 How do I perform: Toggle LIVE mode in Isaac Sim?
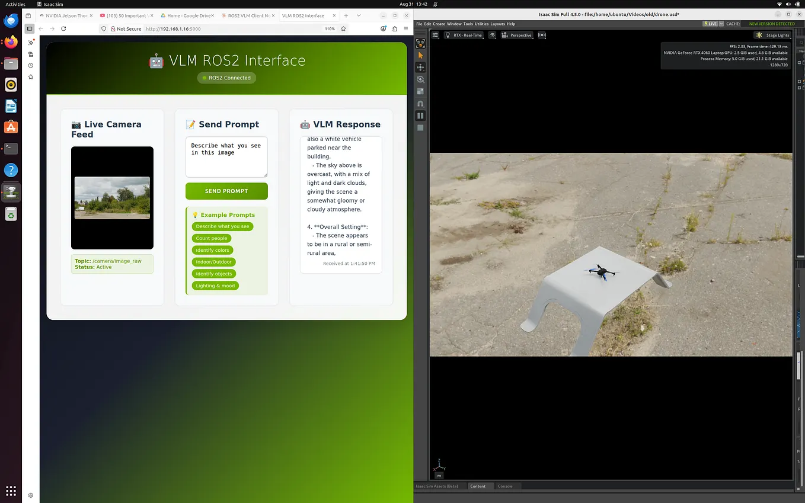click(x=711, y=24)
